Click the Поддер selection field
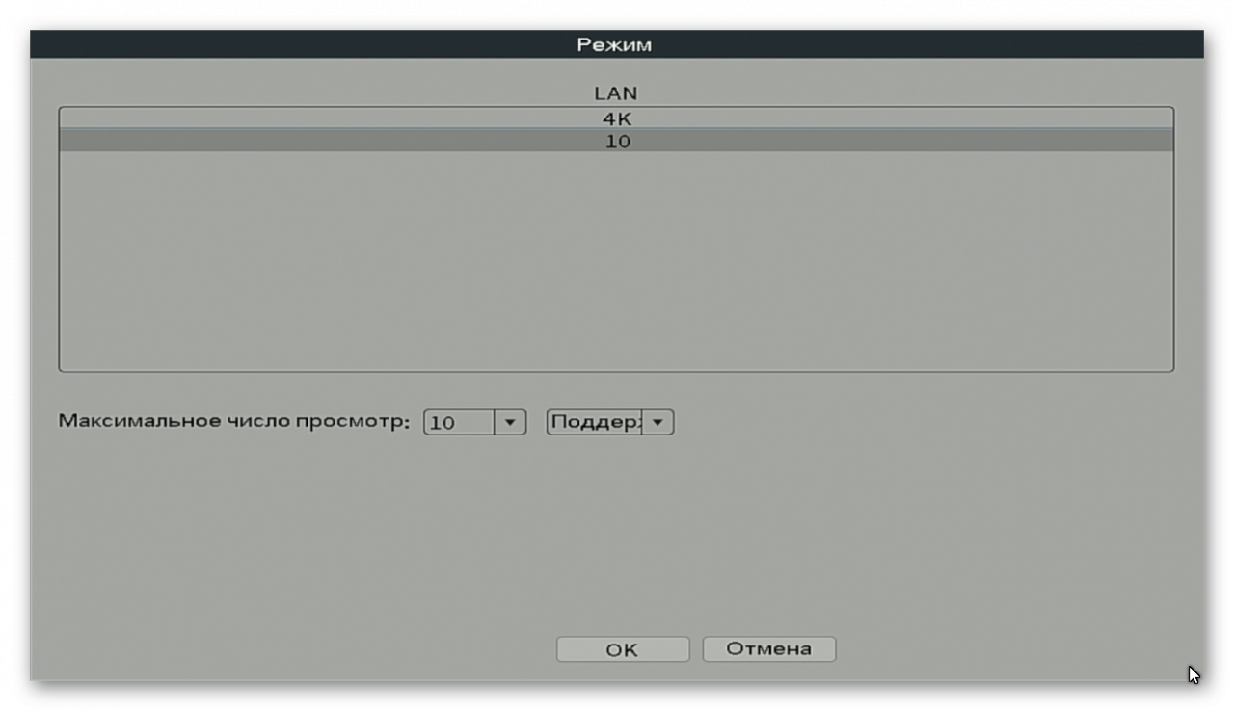The height and width of the screenshot is (711, 1234). point(595,422)
